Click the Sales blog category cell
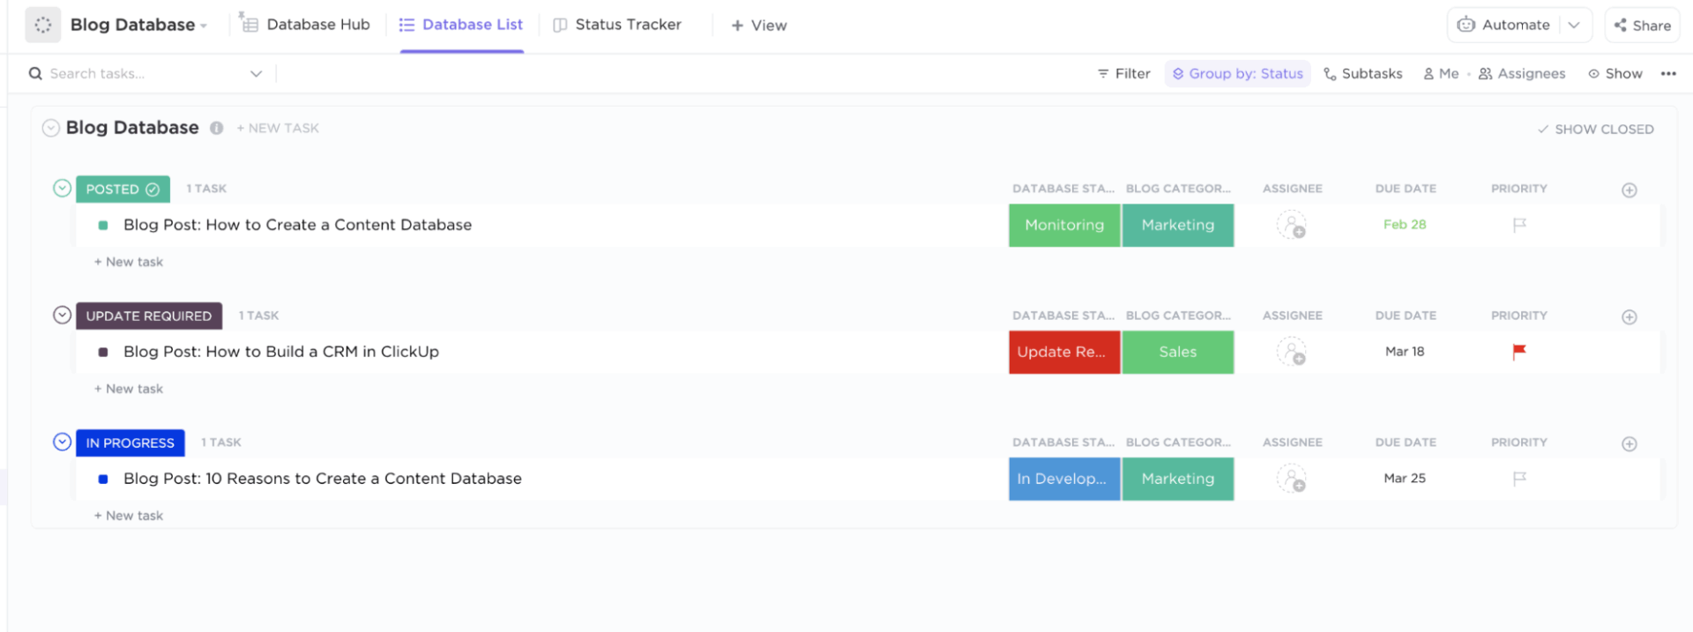The image size is (1693, 632). coord(1178,353)
